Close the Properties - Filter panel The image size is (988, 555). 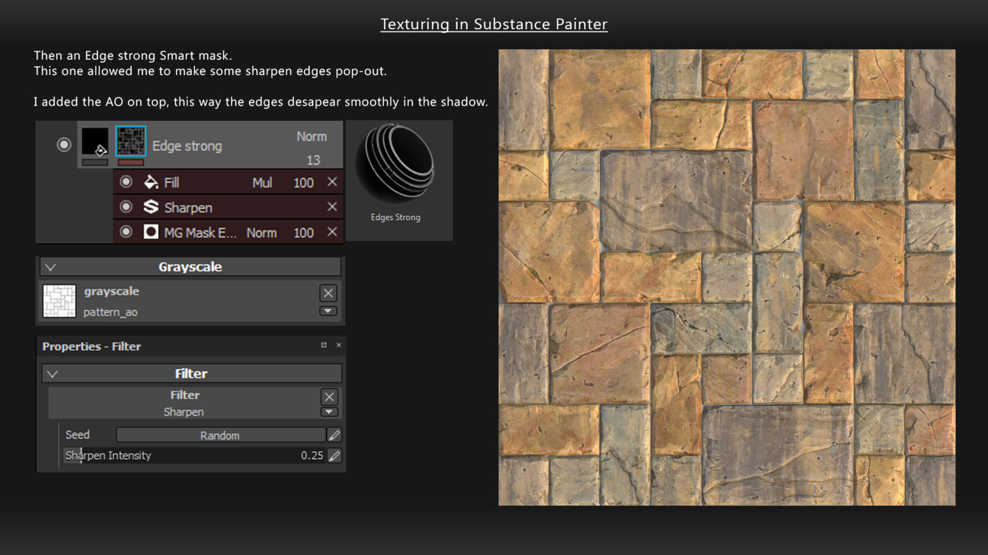[x=338, y=345]
